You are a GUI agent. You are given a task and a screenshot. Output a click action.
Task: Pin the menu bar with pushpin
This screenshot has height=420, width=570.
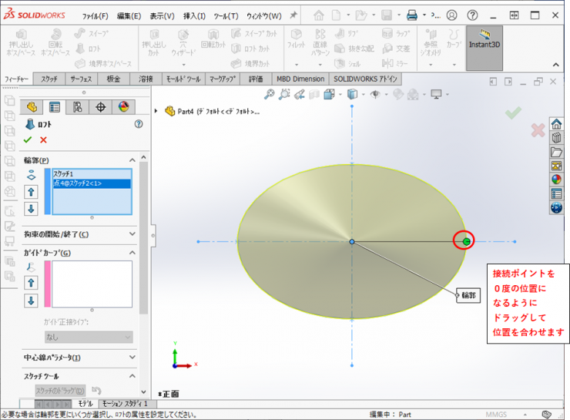293,15
